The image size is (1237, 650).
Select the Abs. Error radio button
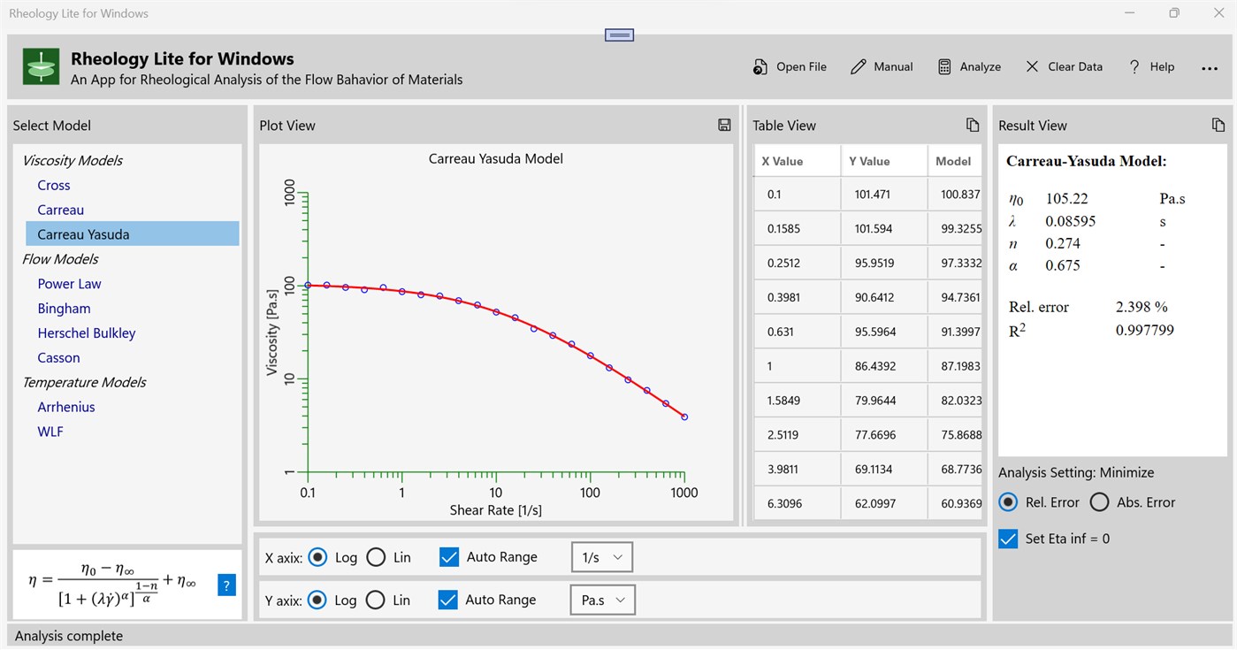click(1099, 501)
